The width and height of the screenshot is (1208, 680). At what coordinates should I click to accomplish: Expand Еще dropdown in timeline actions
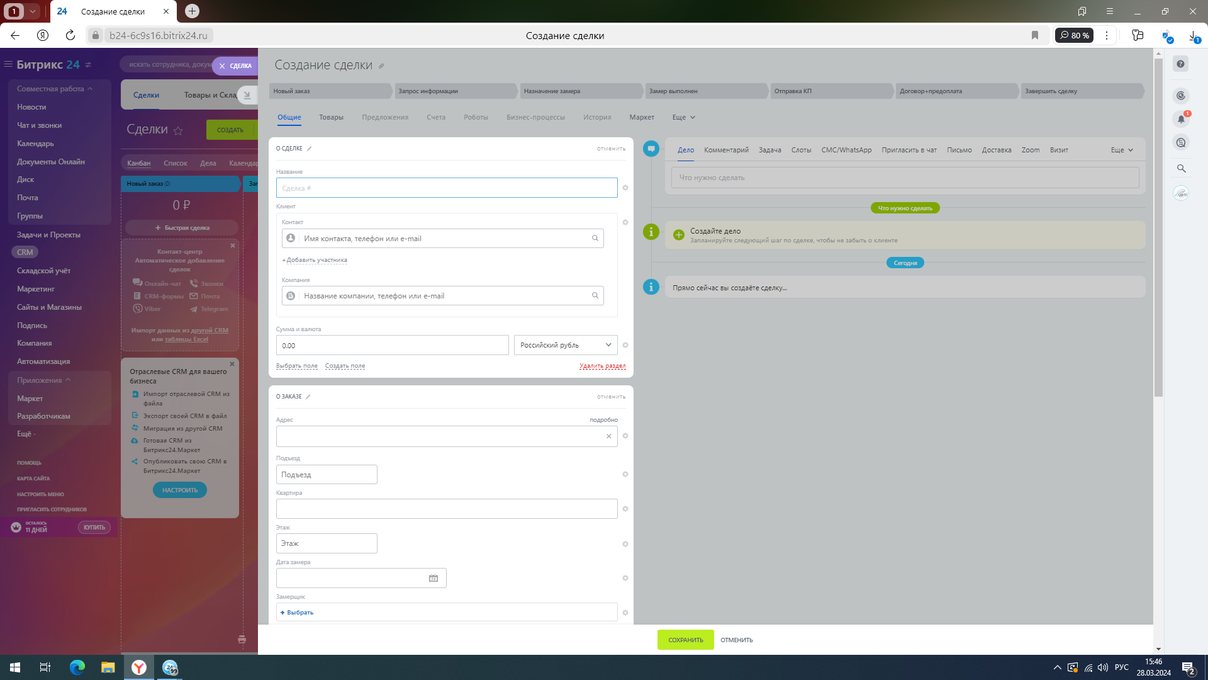(x=1121, y=150)
